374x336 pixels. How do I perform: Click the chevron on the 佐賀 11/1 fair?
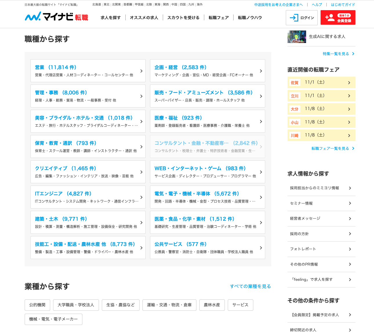click(349, 83)
